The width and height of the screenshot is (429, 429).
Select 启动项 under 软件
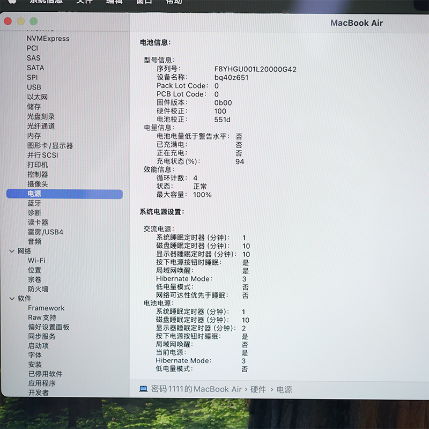point(38,345)
